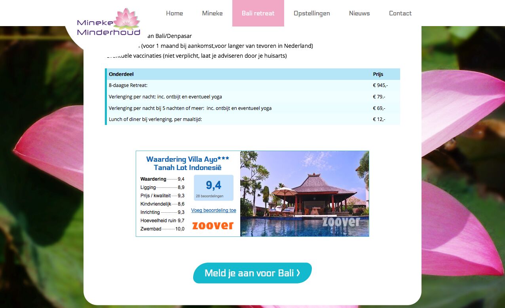505x308 pixels.
Task: Click the 'Voeg beoordeling toe' link
Action: (x=213, y=210)
